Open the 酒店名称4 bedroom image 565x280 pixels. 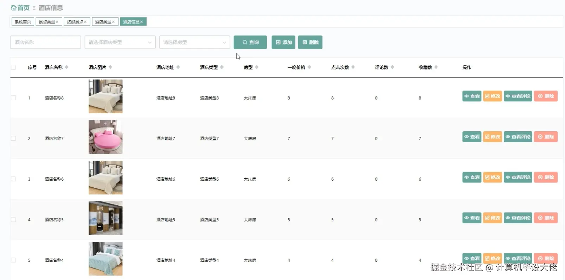coord(105,259)
